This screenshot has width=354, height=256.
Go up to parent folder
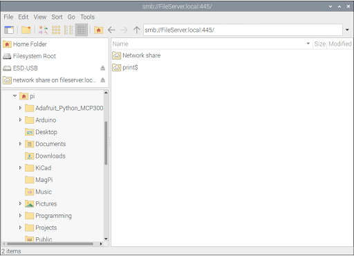click(x=137, y=30)
